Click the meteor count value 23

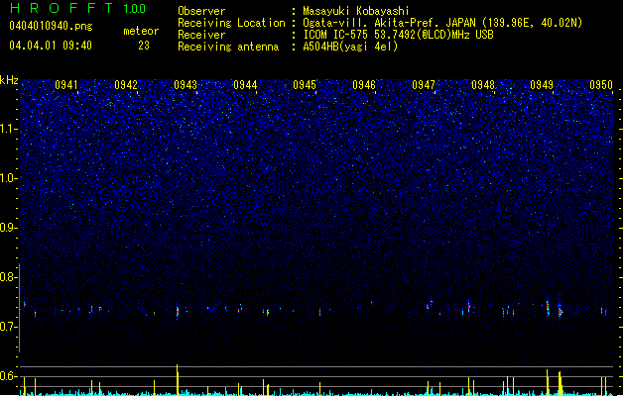click(144, 46)
